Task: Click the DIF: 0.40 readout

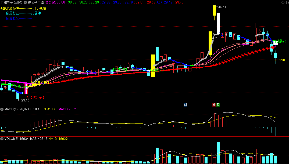Action: 35,109
